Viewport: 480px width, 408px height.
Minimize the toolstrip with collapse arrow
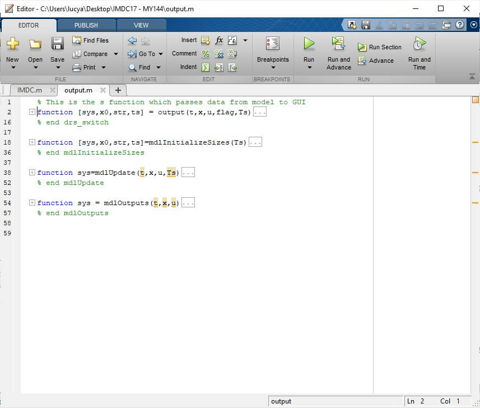click(x=472, y=76)
